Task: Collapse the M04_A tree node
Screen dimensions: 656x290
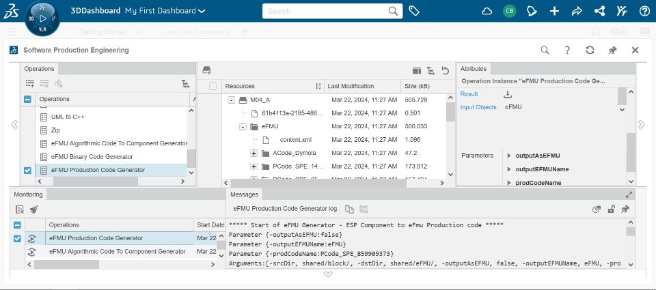Action: [231, 100]
